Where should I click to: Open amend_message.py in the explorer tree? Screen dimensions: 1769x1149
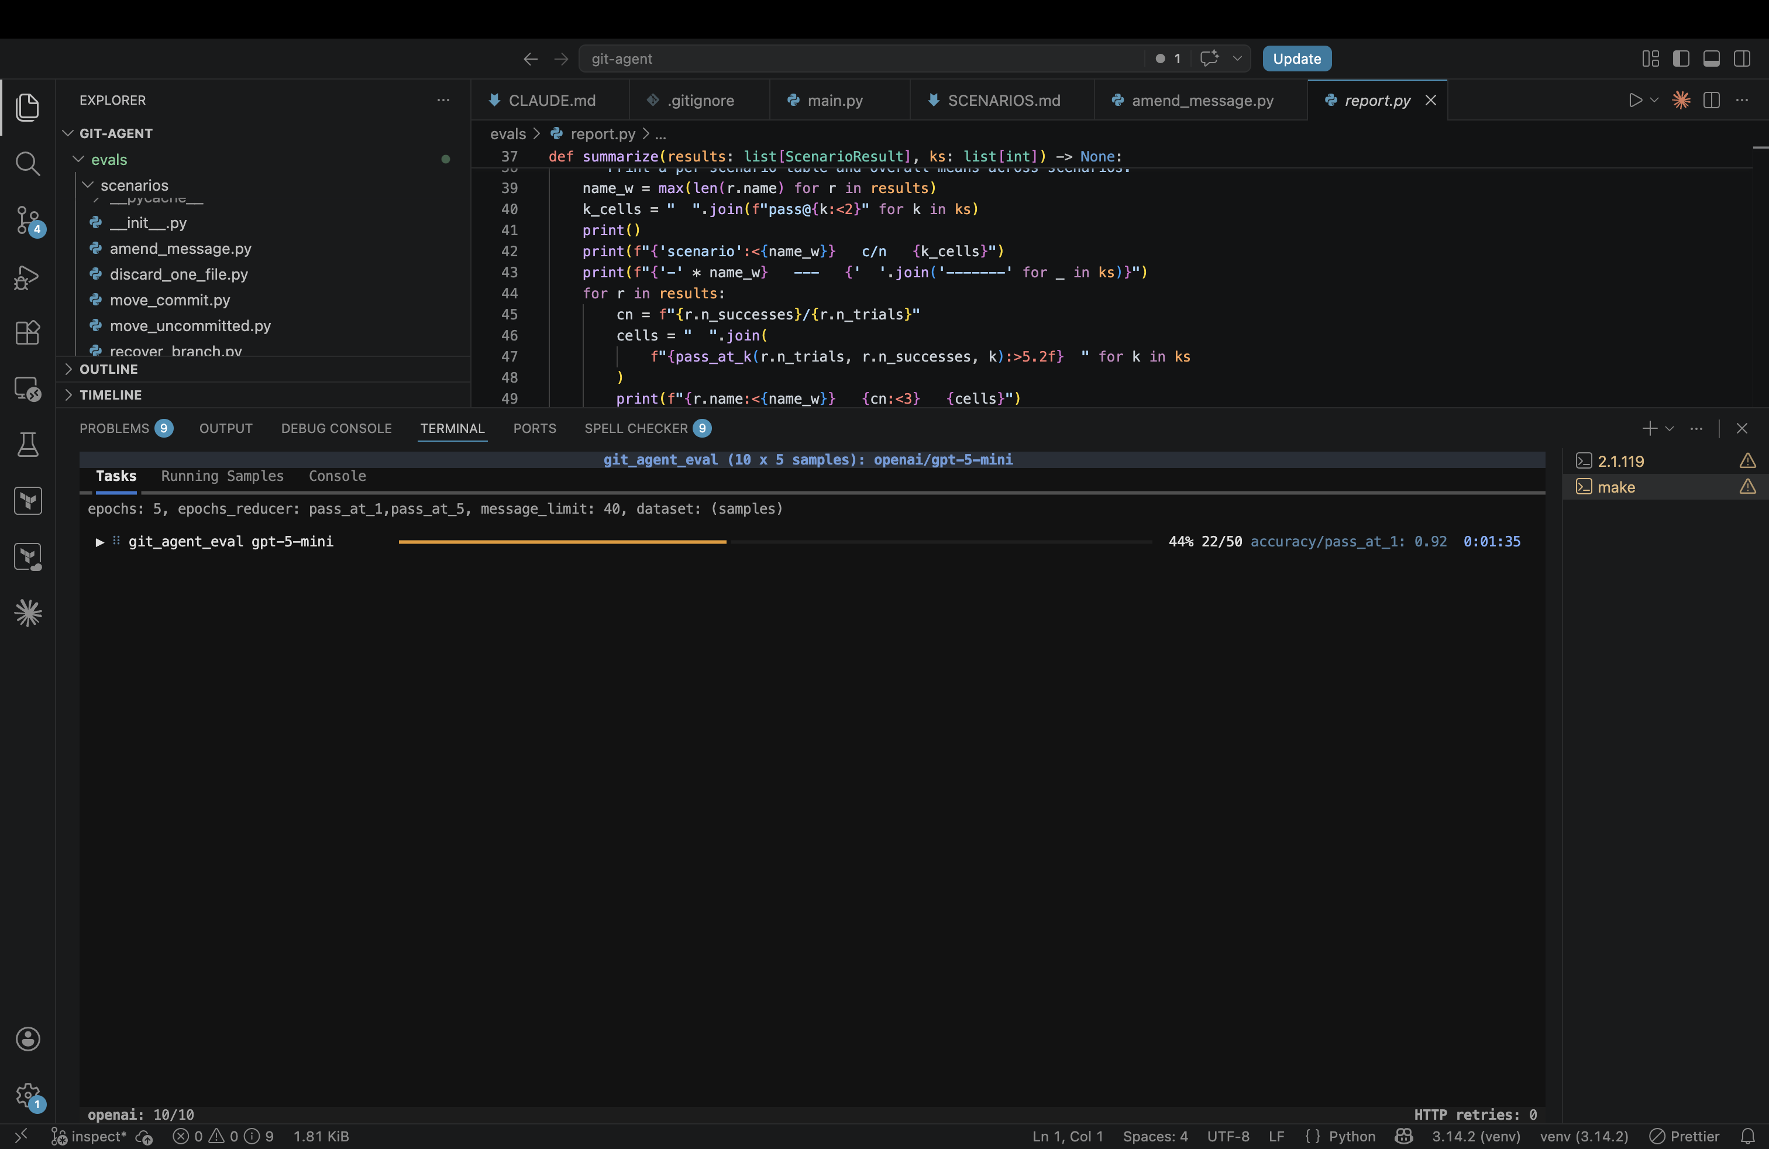pos(181,249)
